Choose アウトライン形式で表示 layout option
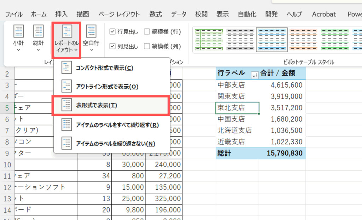 [x=107, y=87]
